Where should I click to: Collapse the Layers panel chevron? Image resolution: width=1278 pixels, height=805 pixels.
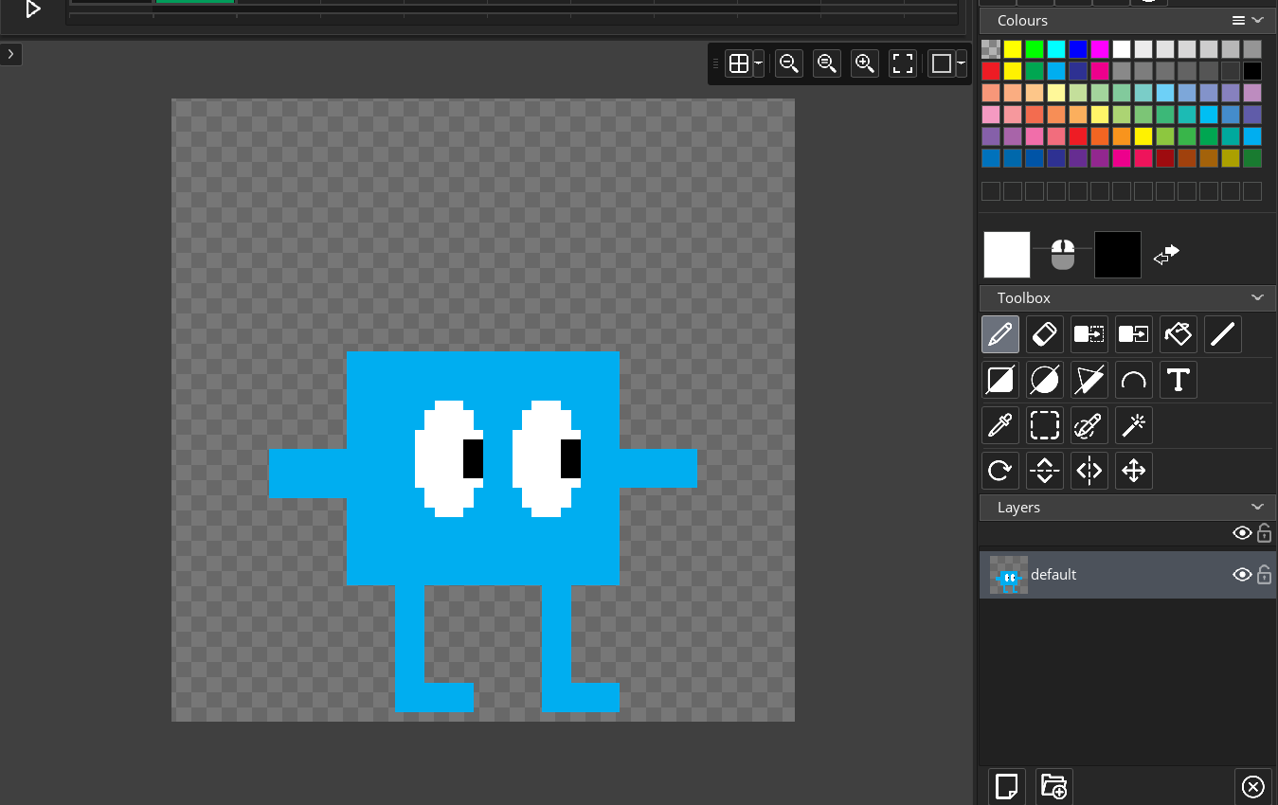coord(1258,507)
